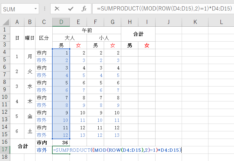Select column A header
The height and width of the screenshot is (161, 234).
pos(17,22)
